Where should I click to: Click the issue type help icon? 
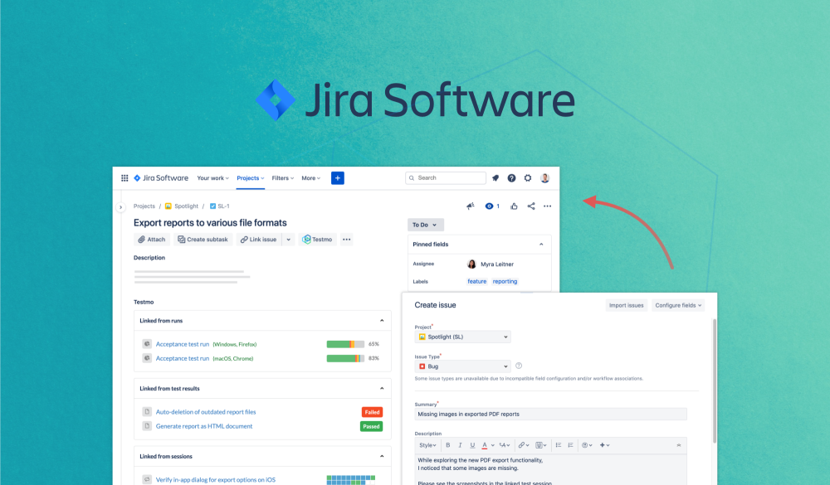519,366
